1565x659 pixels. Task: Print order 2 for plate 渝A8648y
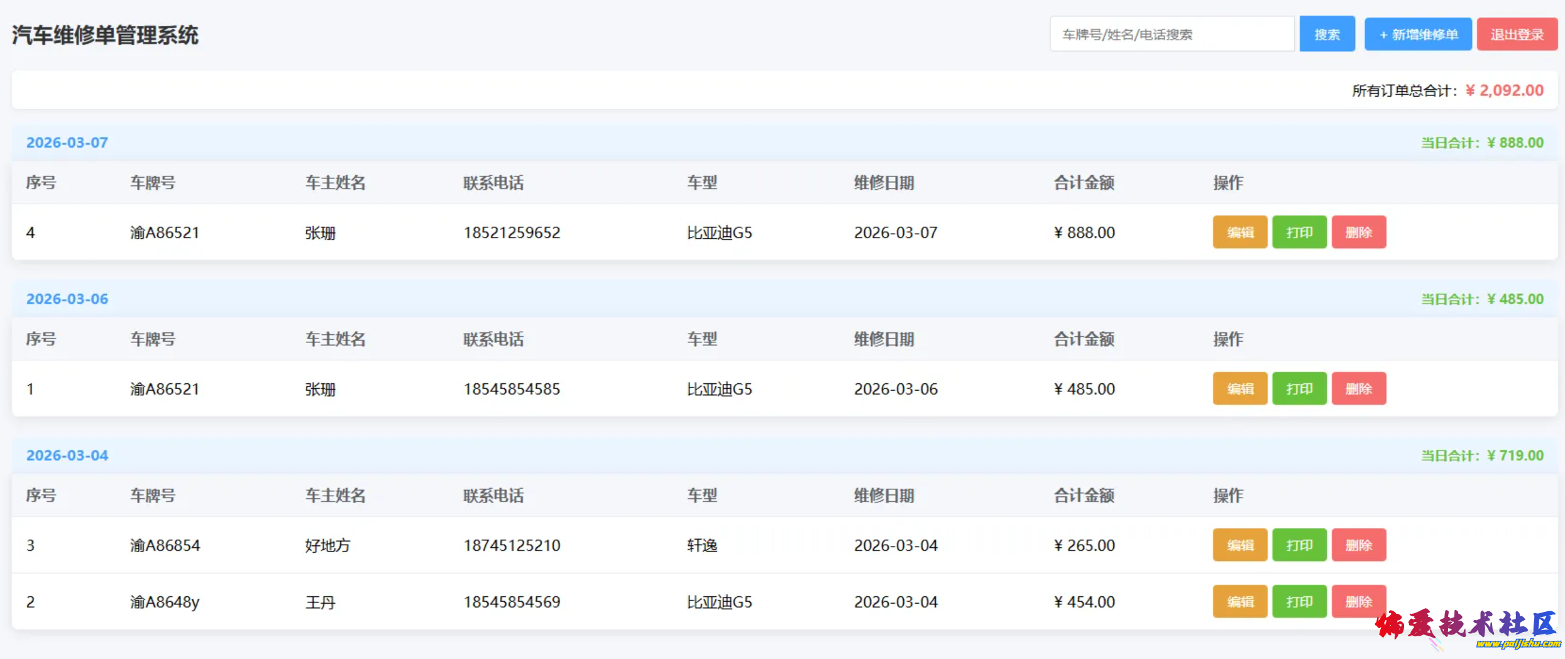pos(1299,602)
